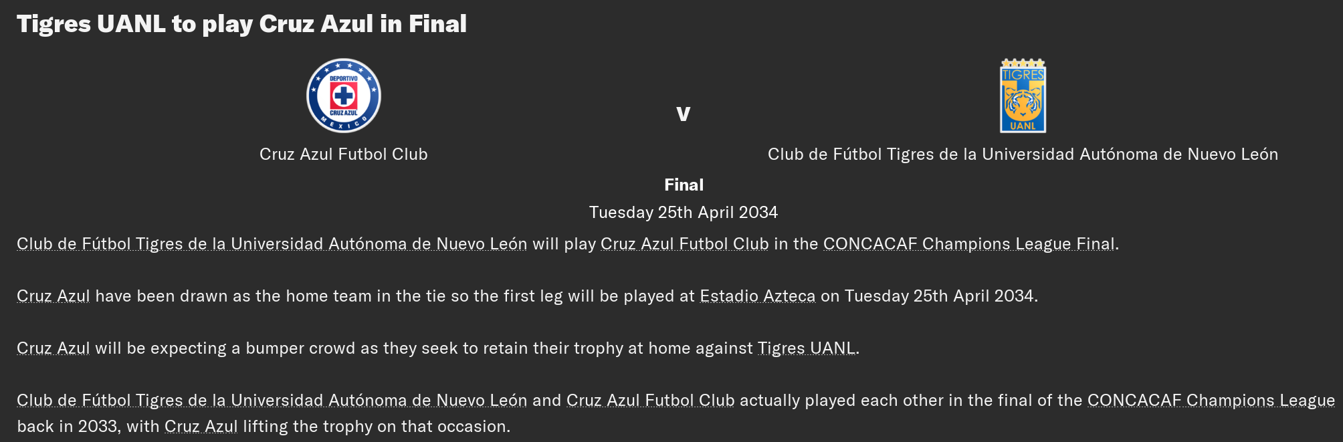This screenshot has height=442, width=1343.
Task: Select Tigres full name link in last paragraph
Action: pos(272,401)
